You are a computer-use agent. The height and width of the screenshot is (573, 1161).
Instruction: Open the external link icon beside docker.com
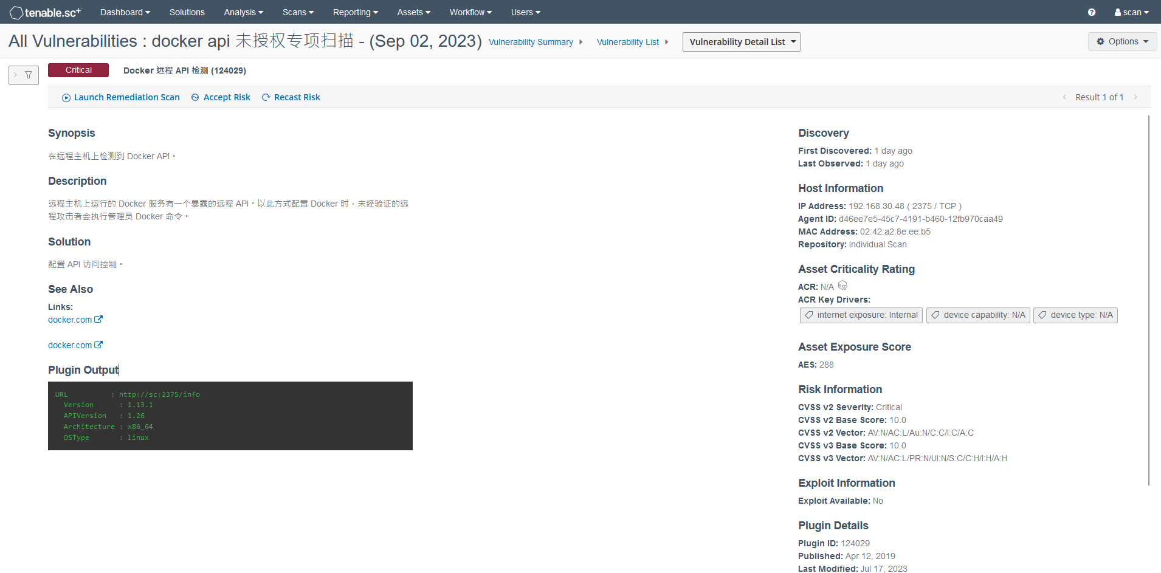98,319
